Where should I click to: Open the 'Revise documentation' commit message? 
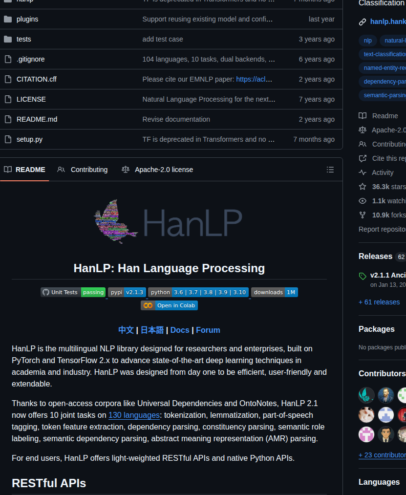(x=176, y=119)
